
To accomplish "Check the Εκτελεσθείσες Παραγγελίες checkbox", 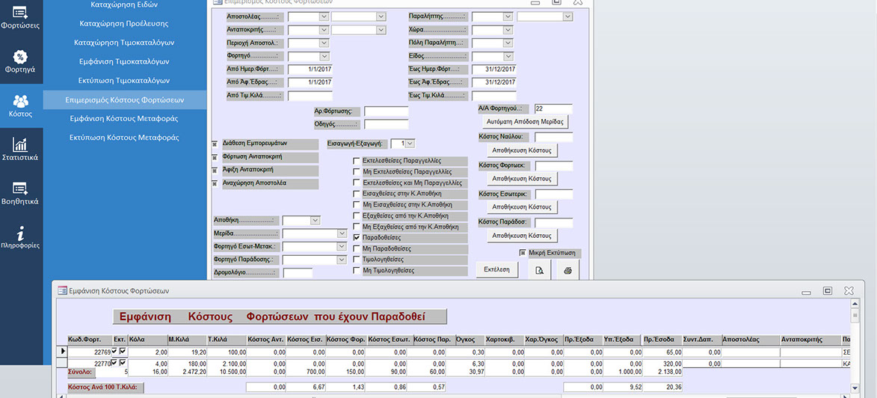I will click(357, 161).
